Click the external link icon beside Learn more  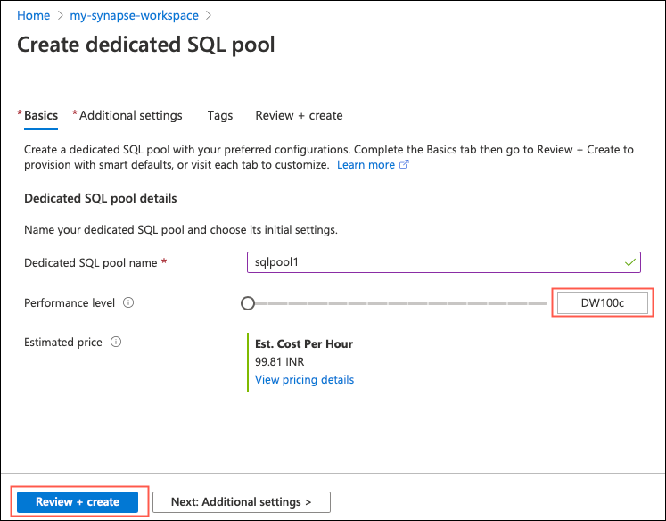(x=404, y=164)
